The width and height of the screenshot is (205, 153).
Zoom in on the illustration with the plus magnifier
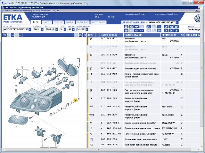[x=5, y=35]
